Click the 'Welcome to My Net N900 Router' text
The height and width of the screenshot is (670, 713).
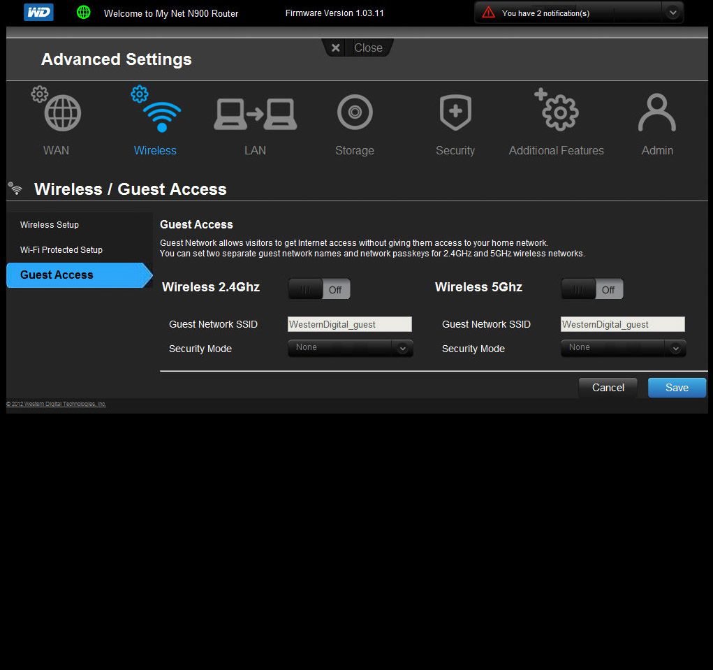171,14
